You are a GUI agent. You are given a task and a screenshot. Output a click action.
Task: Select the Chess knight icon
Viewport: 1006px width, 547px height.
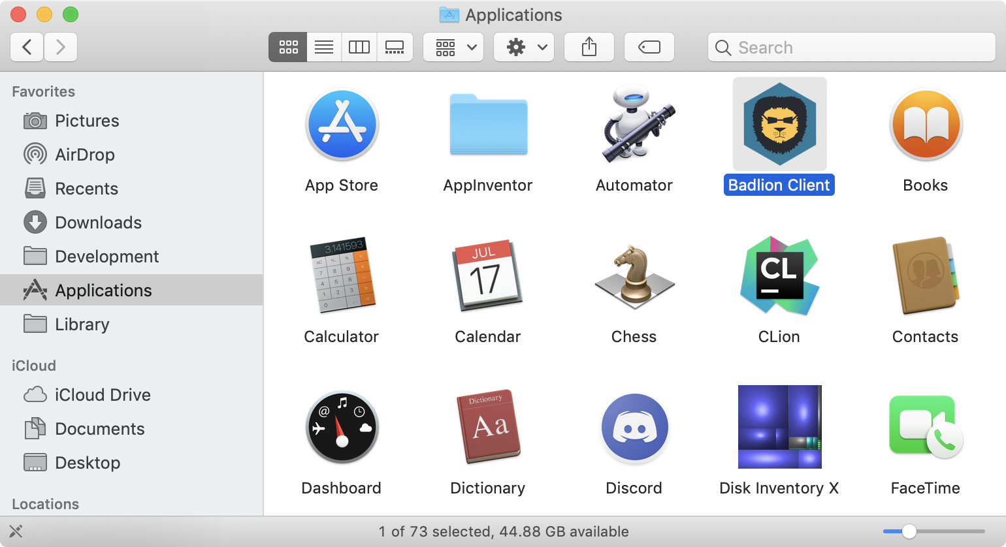click(x=634, y=276)
